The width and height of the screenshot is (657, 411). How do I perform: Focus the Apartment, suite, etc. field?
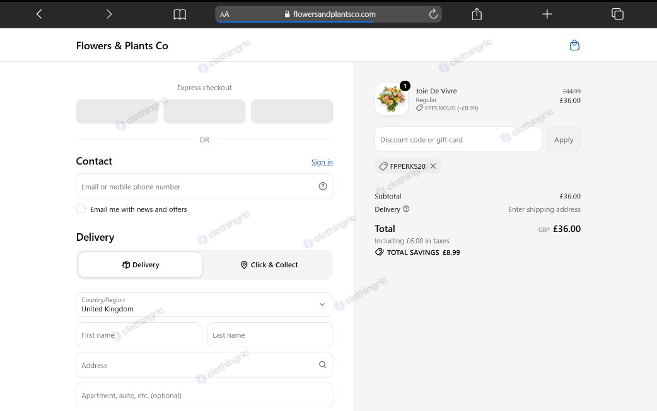click(204, 395)
